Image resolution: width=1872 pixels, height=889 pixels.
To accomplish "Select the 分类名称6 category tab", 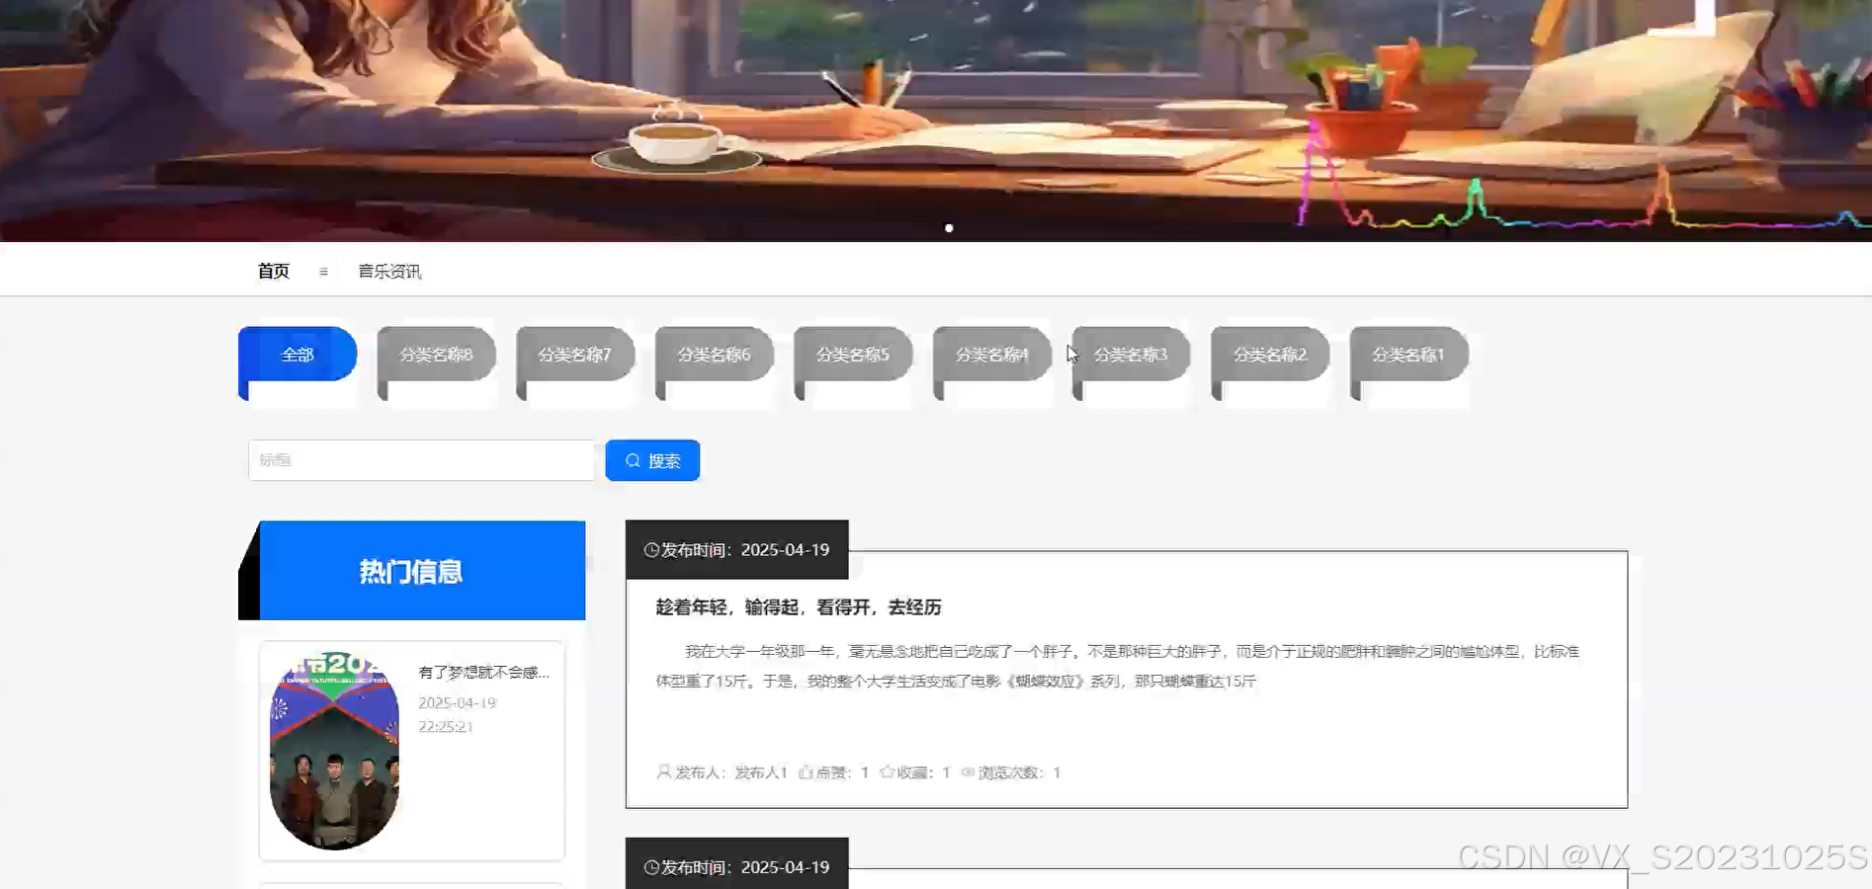I will 715,355.
